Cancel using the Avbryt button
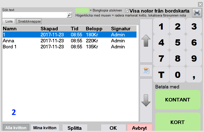The height and width of the screenshot is (132, 204). pos(140,128)
